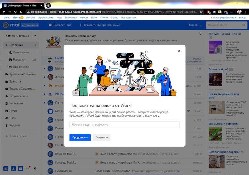Open the settings gear icon
This screenshot has width=249, height=175.
[x=35, y=168]
